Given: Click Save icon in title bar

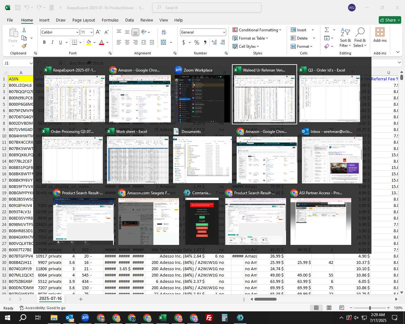Looking at the screenshot, I should click(18, 8).
